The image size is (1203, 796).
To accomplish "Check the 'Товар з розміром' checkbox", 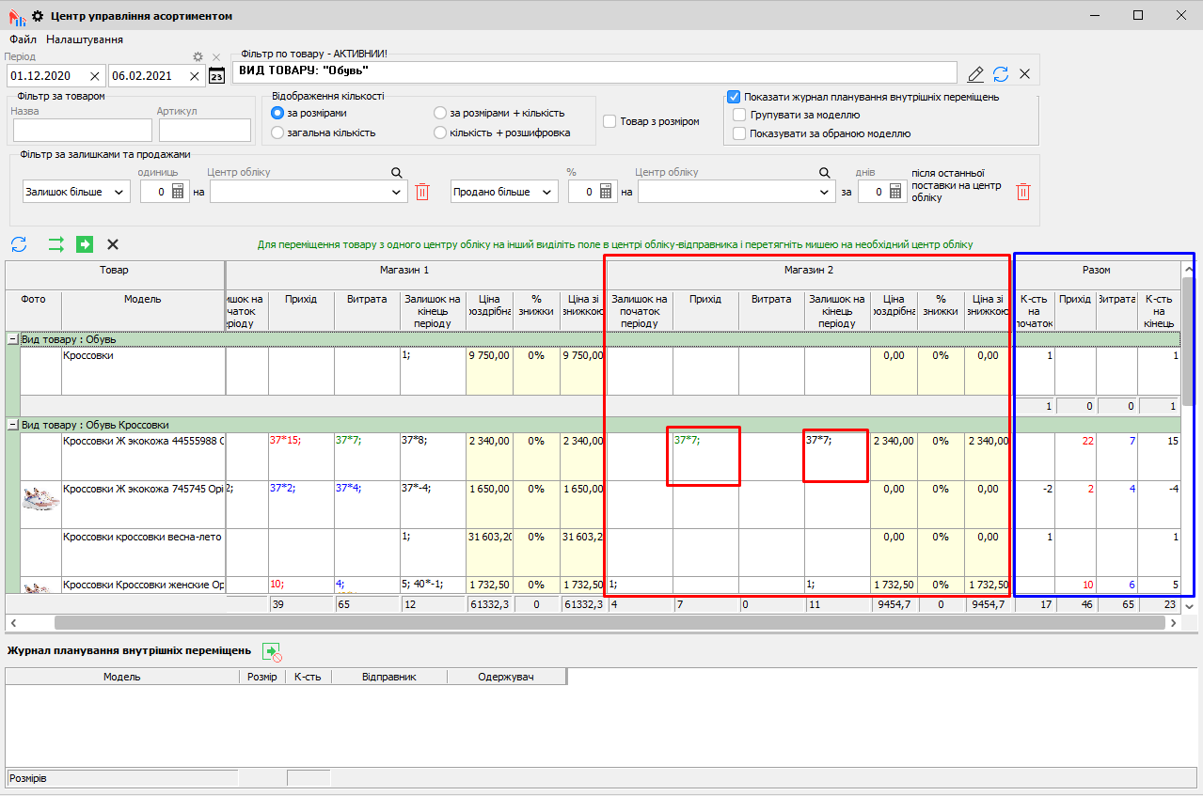I will [x=609, y=121].
